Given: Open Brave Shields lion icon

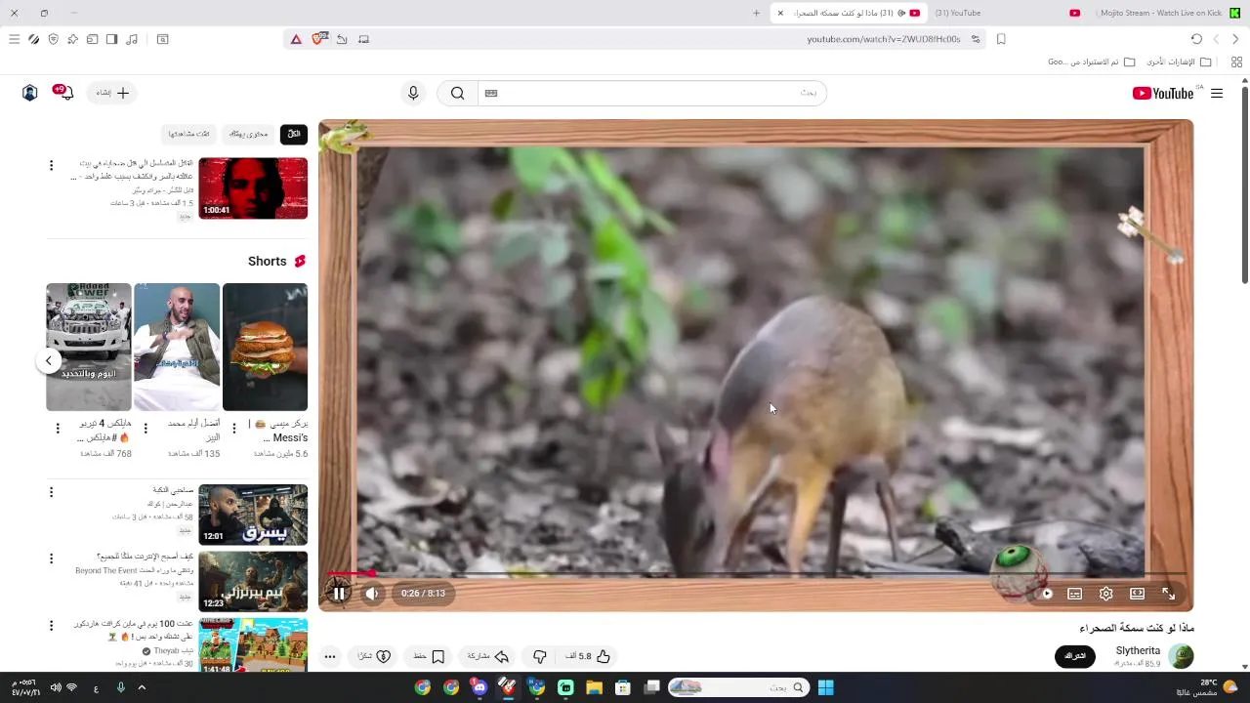Looking at the screenshot, I should click(317, 39).
